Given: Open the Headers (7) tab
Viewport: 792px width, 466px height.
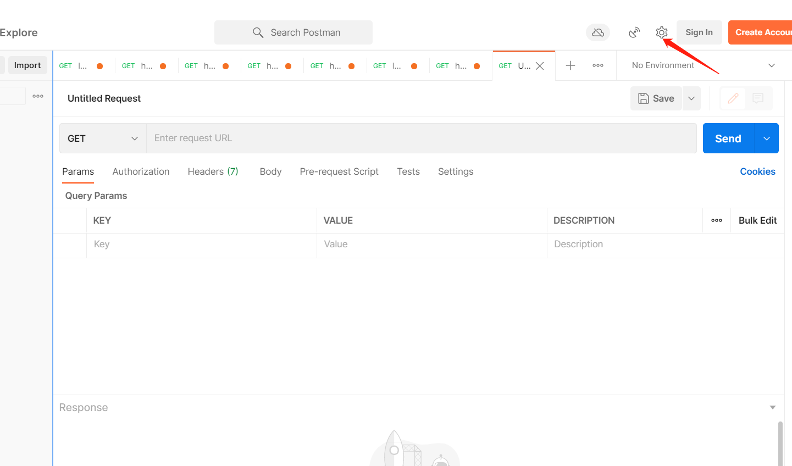Looking at the screenshot, I should [x=213, y=171].
